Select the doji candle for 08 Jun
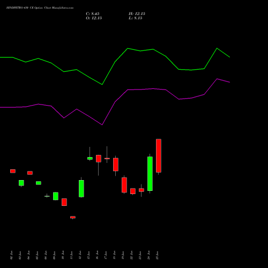 (47, 196)
